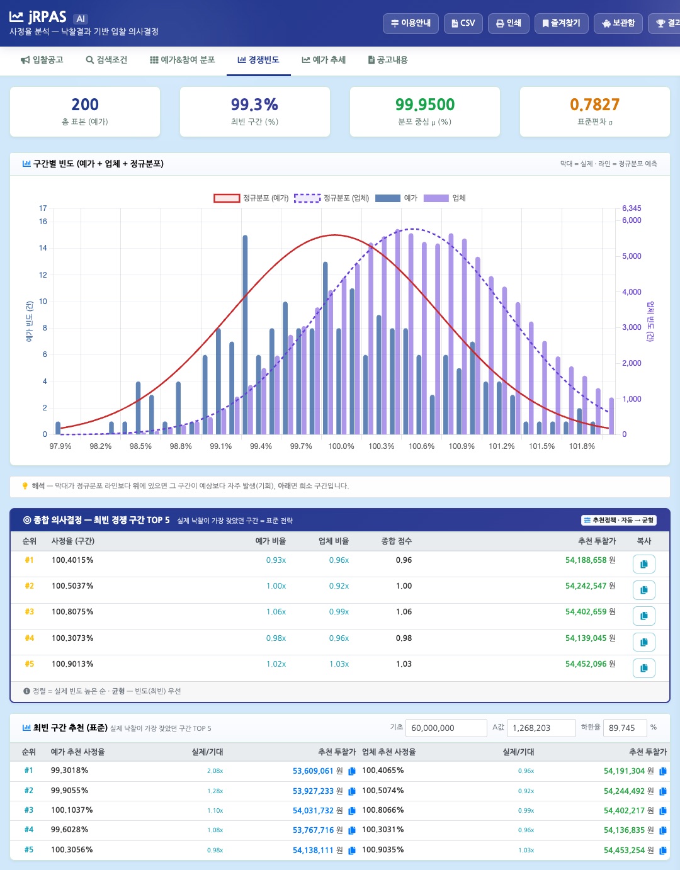This screenshot has width=680, height=870.
Task: Click the A값 input field
Action: (541, 728)
